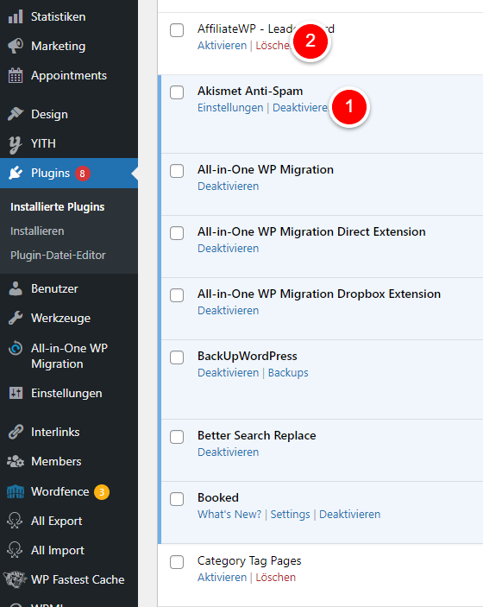The height and width of the screenshot is (607, 483).
Task: Deactivate Migration Dropbox Extension plugin
Action: click(229, 311)
